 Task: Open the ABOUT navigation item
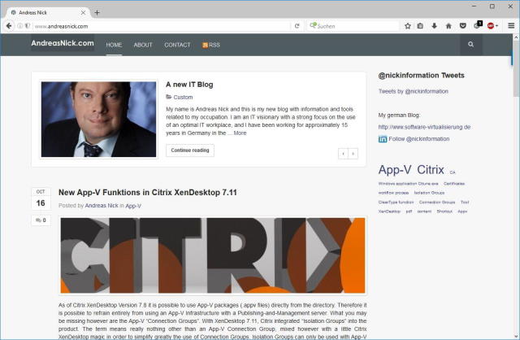143,45
